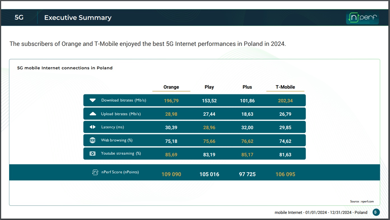390x220 pixels.
Task: Click the web browsing globe icon
Action: tap(92, 140)
